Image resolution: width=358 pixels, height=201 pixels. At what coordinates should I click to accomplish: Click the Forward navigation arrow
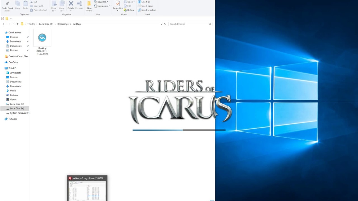click(x=10, y=24)
